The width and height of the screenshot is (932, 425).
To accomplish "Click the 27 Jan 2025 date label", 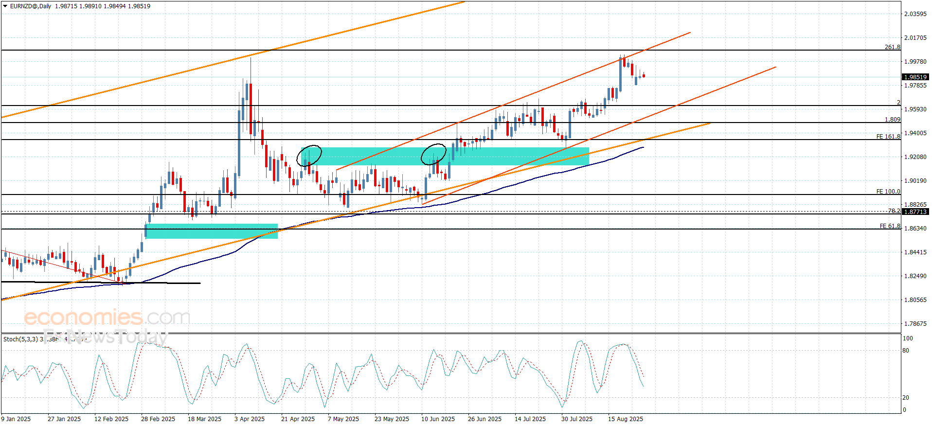I will tap(64, 419).
